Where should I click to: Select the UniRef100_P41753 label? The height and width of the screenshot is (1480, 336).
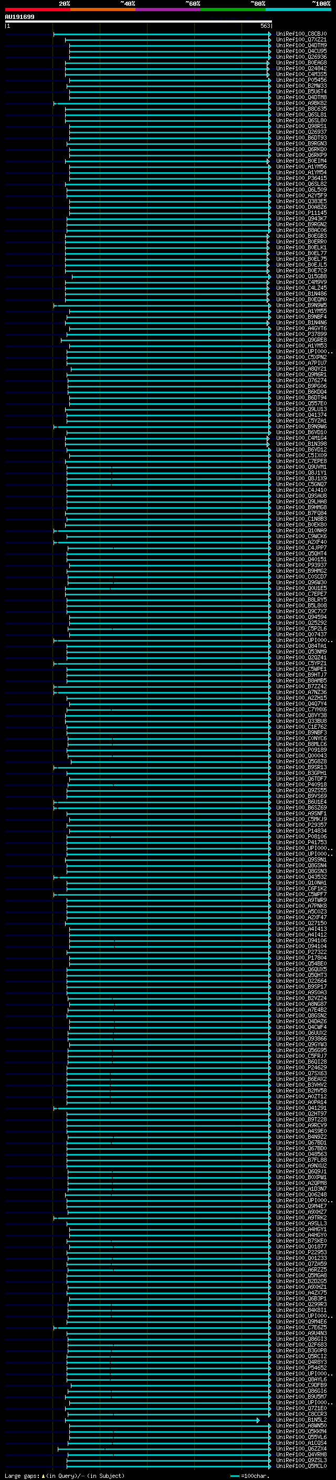pyautogui.click(x=301, y=842)
